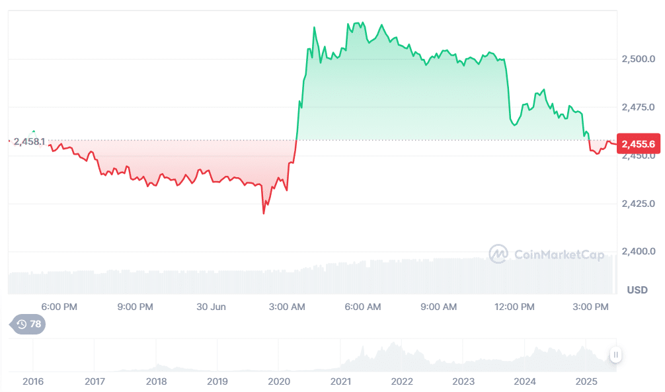Click the 9:00 PM time axis label
Viewport: 665px width, 392px height.
[x=136, y=307]
